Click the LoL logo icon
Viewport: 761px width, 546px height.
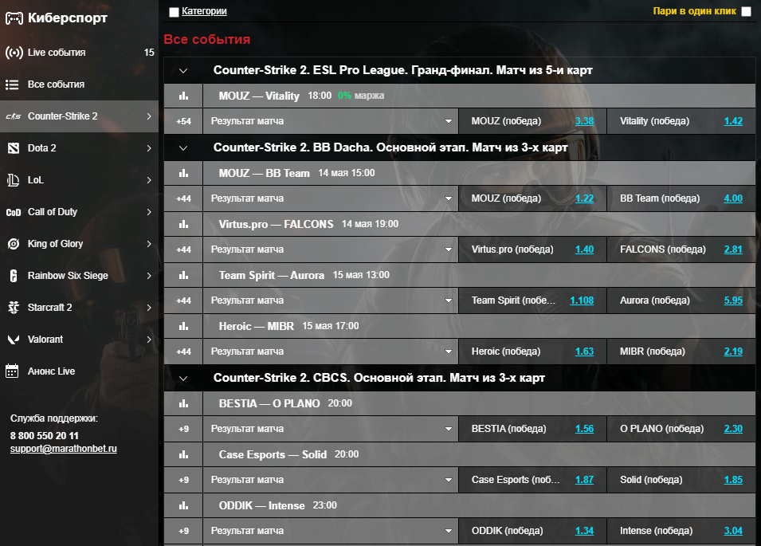(x=13, y=180)
